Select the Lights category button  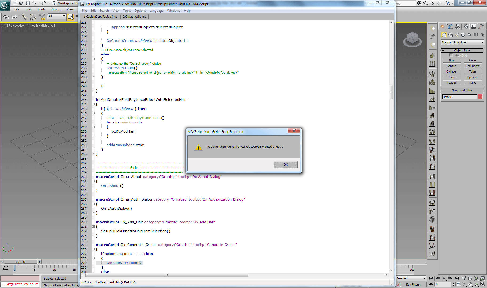(457, 35)
